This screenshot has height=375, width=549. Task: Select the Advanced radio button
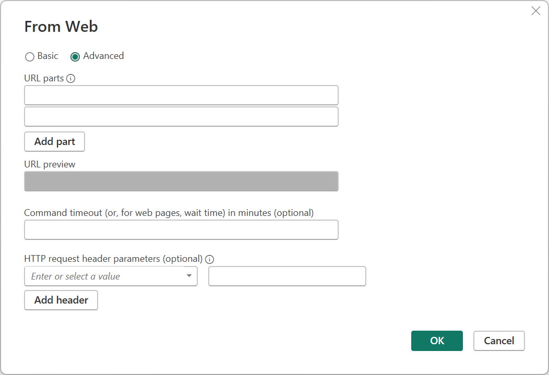[x=76, y=56]
